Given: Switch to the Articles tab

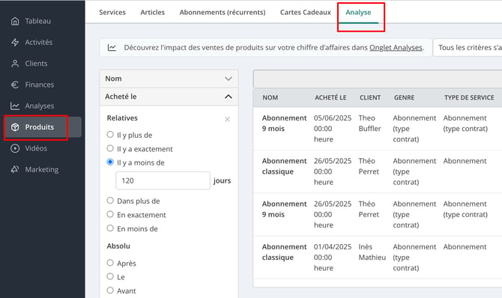Looking at the screenshot, I should click(x=152, y=12).
